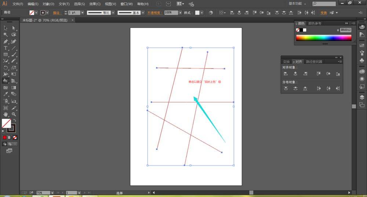Select the Pen tool in the toolbox
Screen dimensions: 367x197
tap(6, 41)
